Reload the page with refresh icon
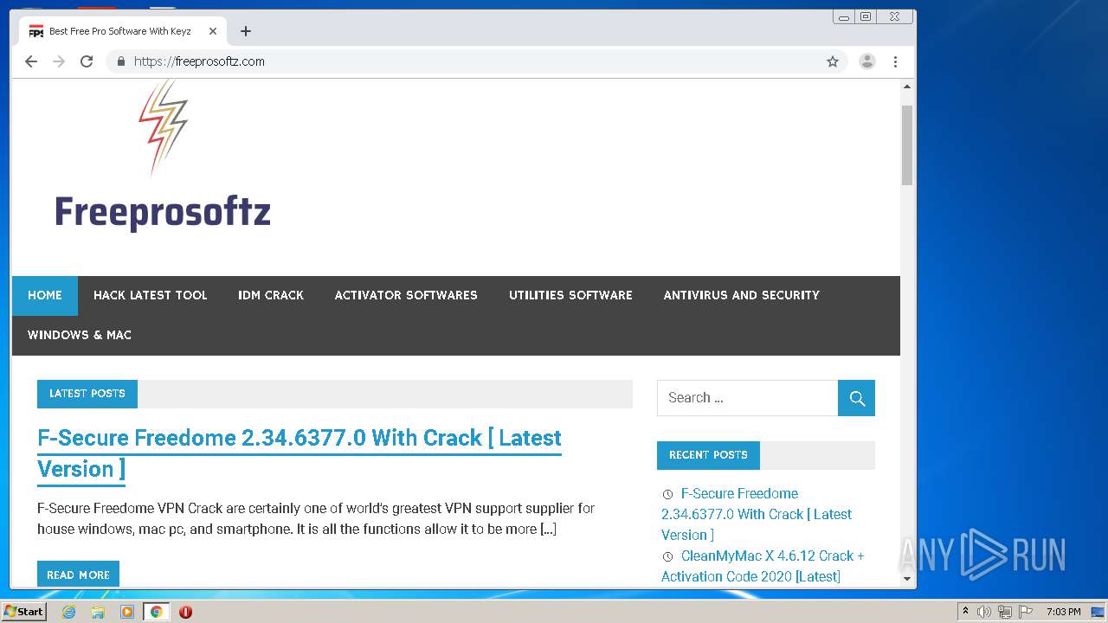Viewport: 1108px width, 623px height. coord(87,61)
